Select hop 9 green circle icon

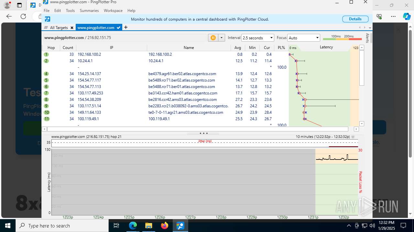(x=47, y=106)
